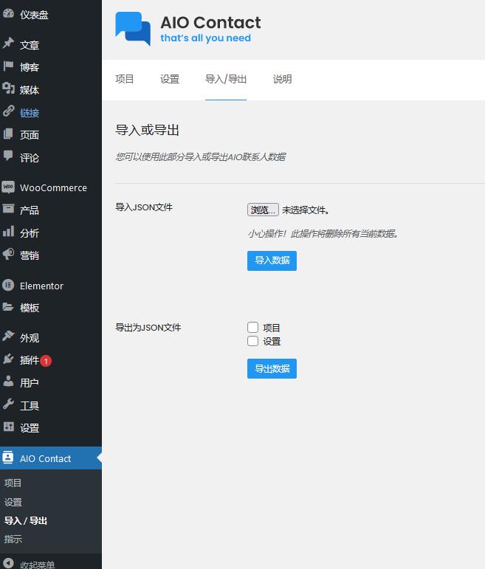This screenshot has width=485, height=569.
Task: Switch to the top 设置 tab
Action: 170,79
